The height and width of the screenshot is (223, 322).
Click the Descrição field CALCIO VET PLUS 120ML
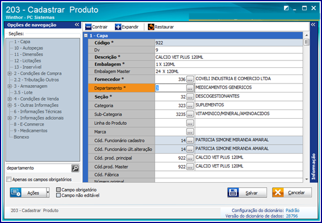tap(228, 57)
